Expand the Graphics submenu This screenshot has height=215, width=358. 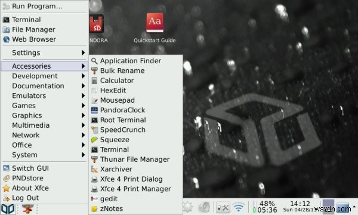(44, 115)
